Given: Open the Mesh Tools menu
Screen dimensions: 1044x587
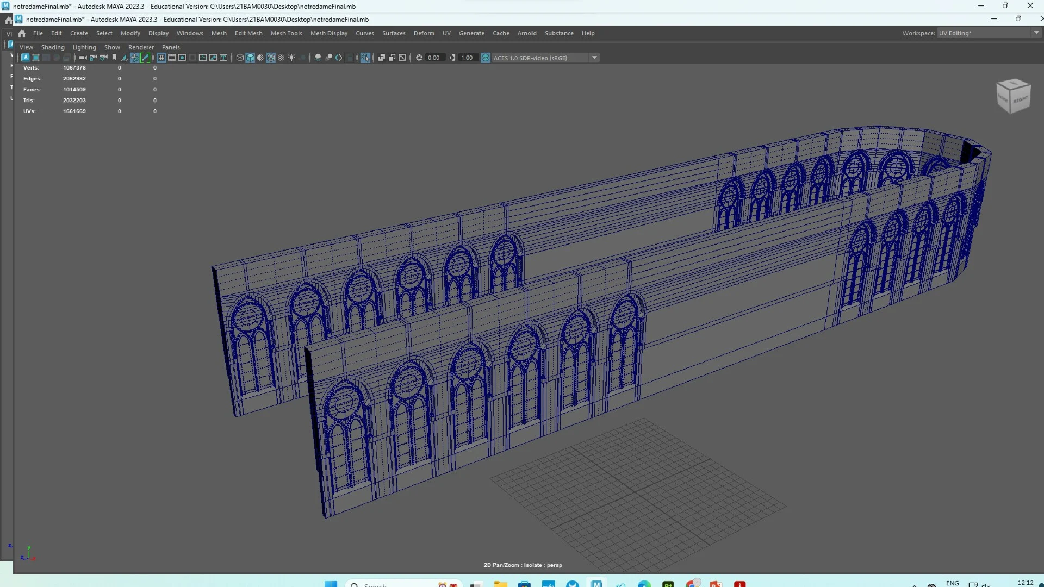Looking at the screenshot, I should coord(286,33).
